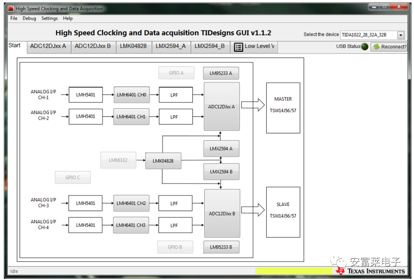Click the LPF box after LMH6401 CH2

click(x=176, y=203)
